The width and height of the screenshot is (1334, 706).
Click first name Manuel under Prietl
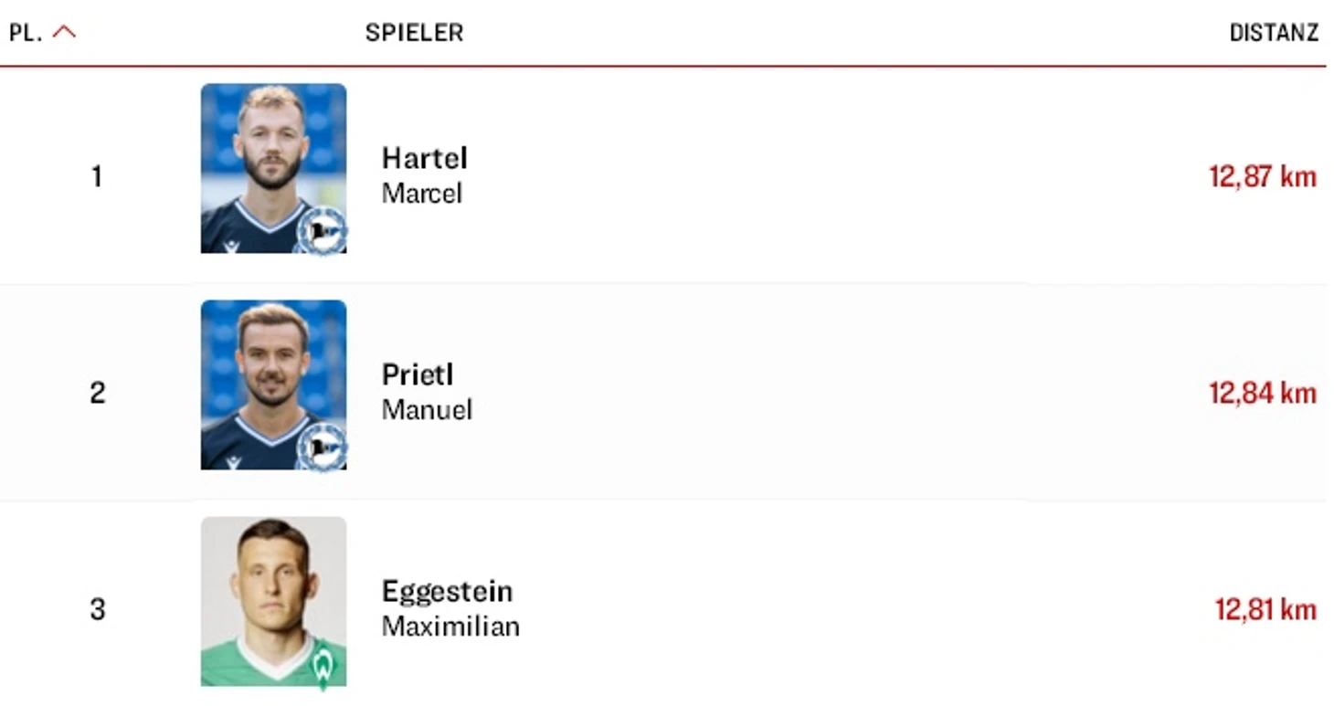[427, 410]
